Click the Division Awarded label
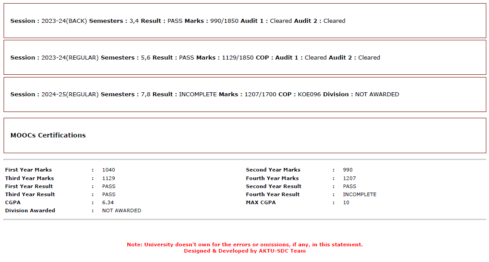 (30, 210)
